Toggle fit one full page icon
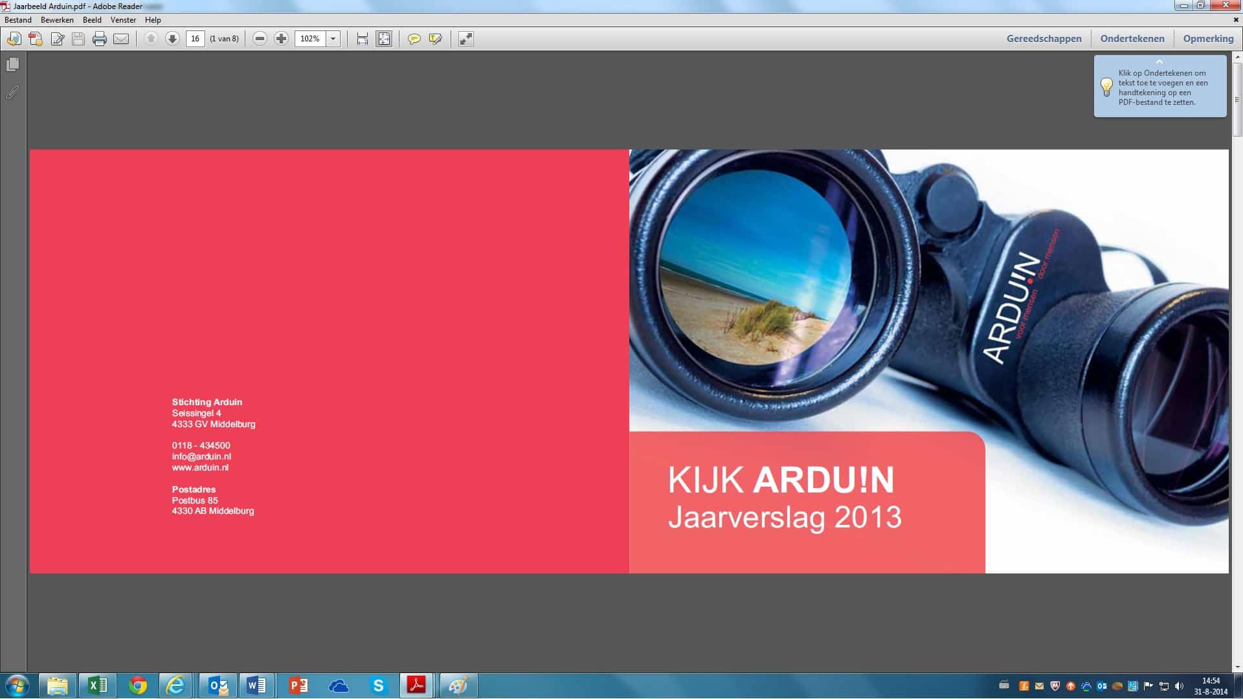Viewport: 1243px width, 699px height. tap(384, 39)
